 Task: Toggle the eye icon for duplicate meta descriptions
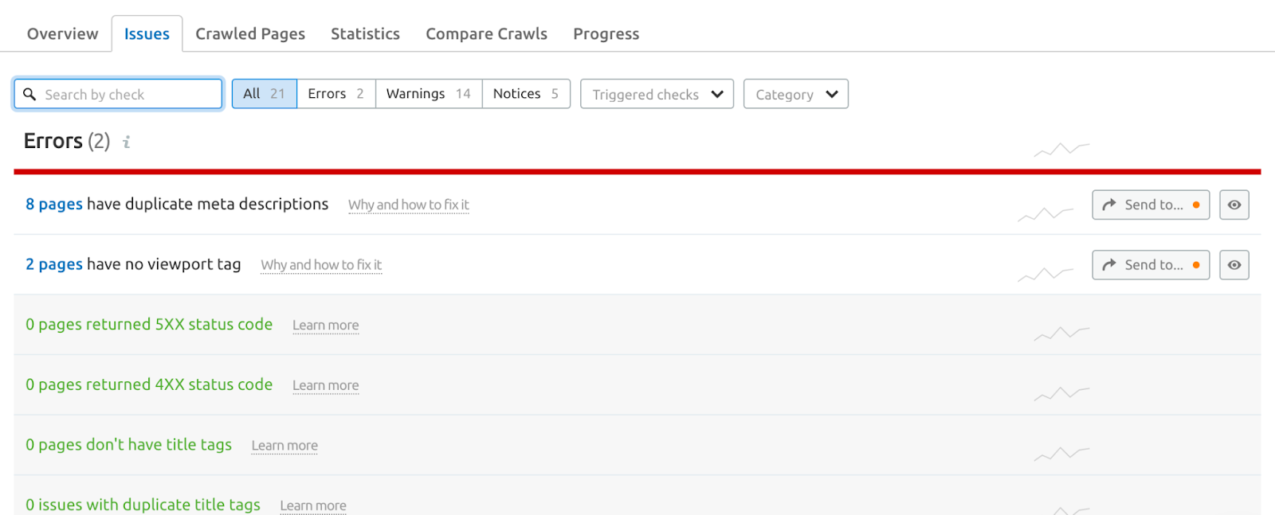point(1233,205)
